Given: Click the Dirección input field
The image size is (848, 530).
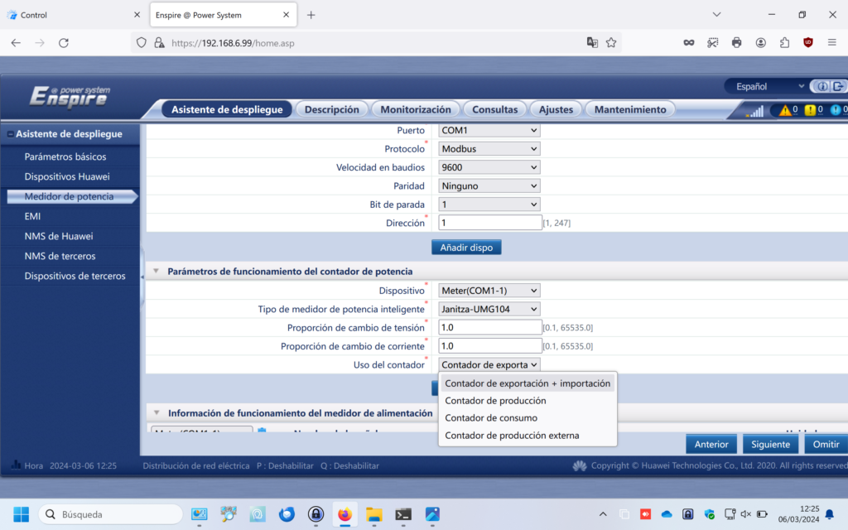Looking at the screenshot, I should point(489,223).
